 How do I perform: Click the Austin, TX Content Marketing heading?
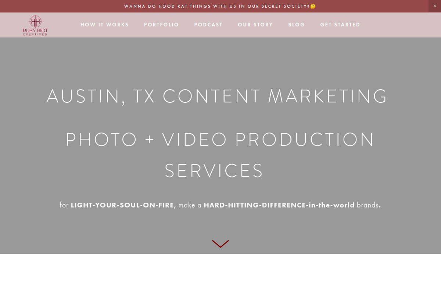coord(217,96)
